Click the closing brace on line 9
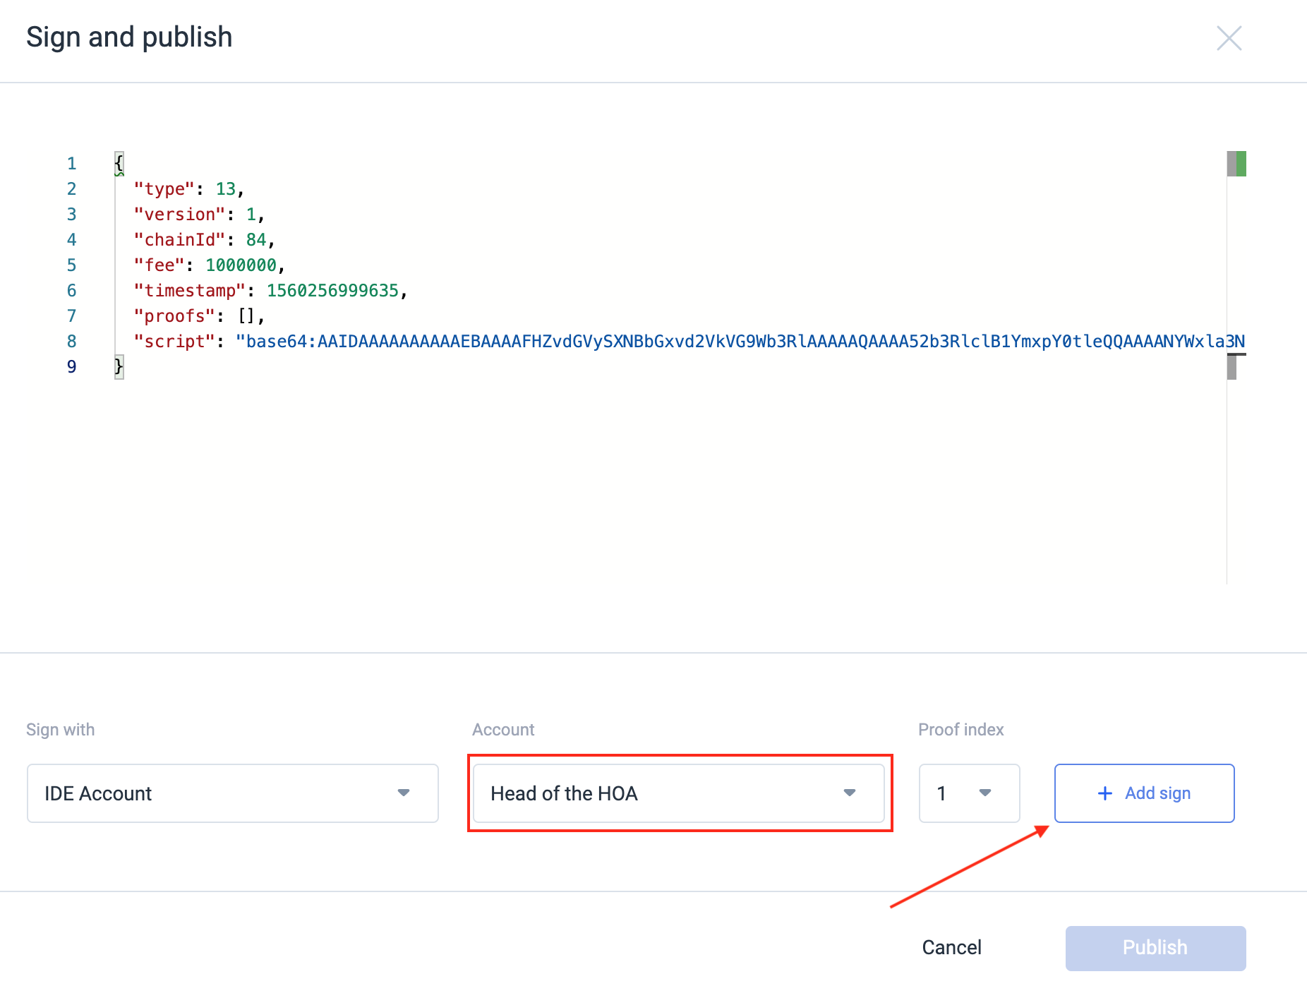1307x998 pixels. click(119, 367)
